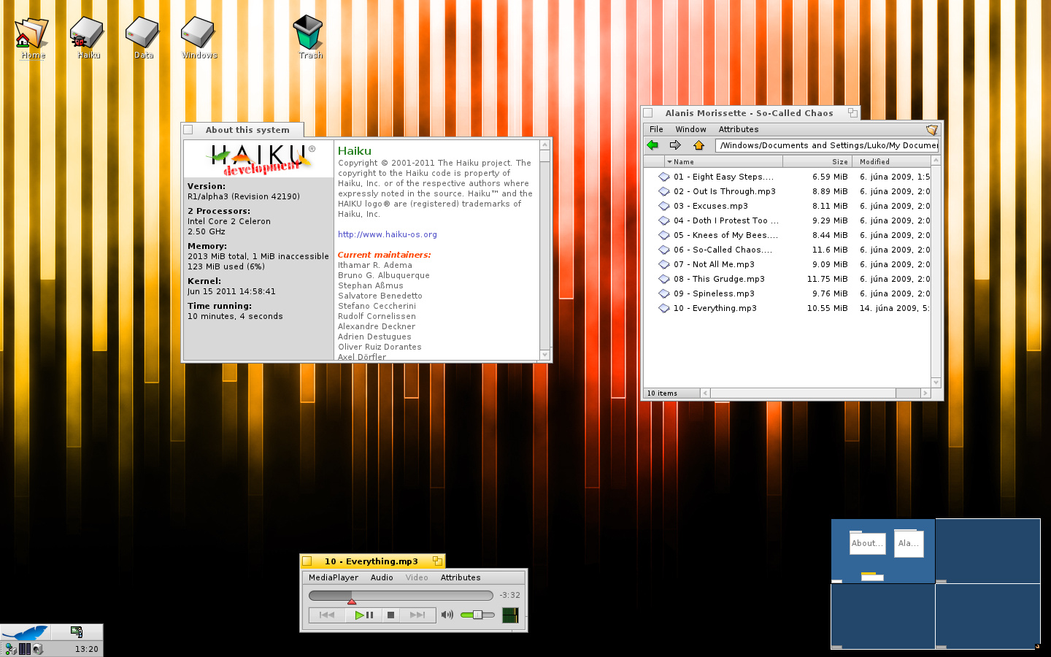Click the -3:32 remaining time display

509,595
